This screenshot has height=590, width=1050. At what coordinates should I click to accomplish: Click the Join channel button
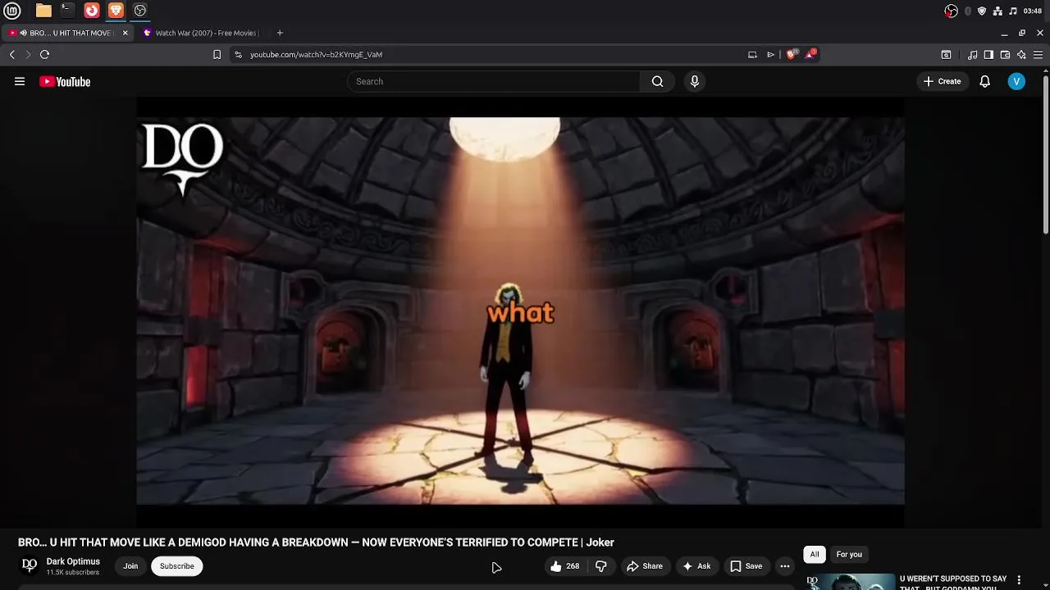(x=130, y=566)
